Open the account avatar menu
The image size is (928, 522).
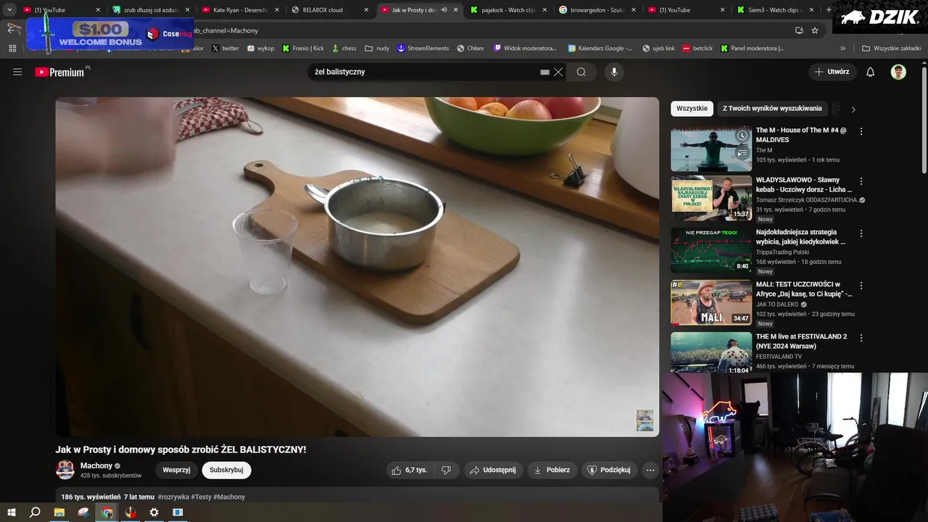pos(898,72)
